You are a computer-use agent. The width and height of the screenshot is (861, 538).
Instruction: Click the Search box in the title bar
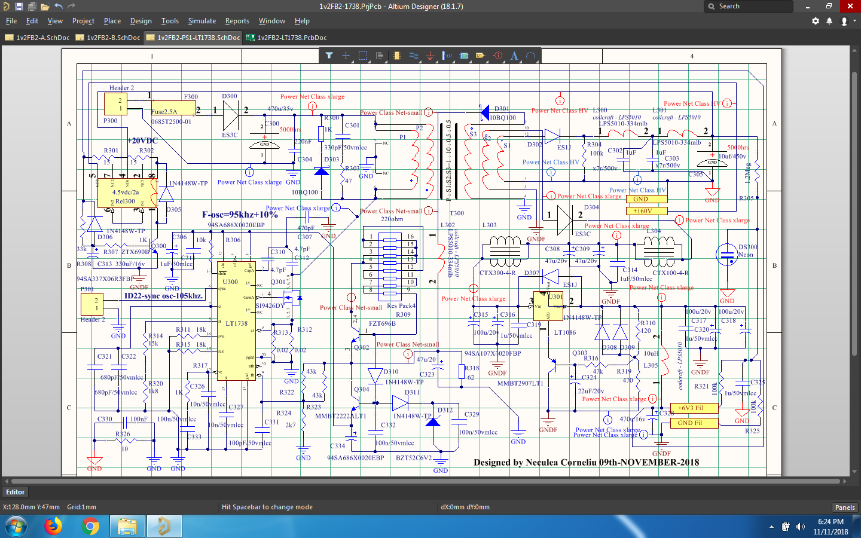point(749,6)
